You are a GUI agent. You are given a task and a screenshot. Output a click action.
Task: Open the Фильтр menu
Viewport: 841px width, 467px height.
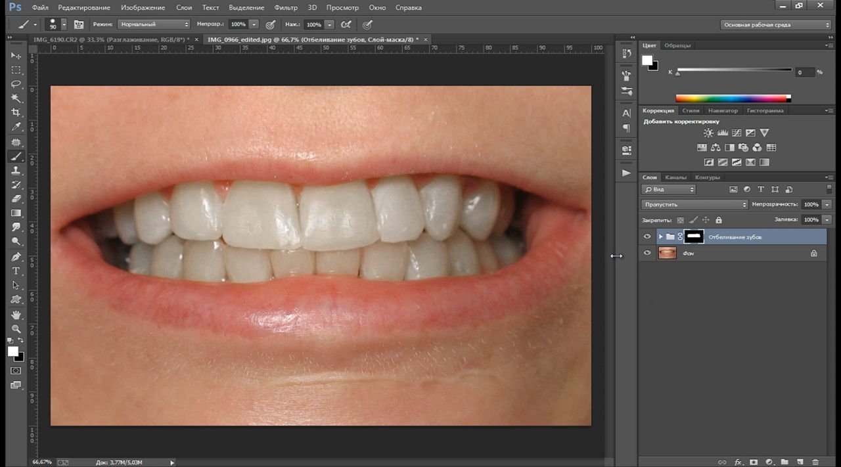286,8
